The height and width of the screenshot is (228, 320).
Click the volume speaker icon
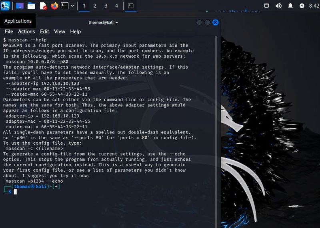278,6
